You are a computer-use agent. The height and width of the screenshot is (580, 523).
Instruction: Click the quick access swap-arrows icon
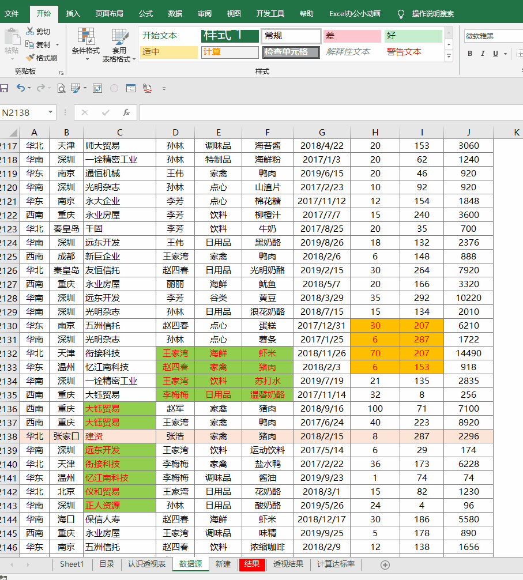click(97, 88)
